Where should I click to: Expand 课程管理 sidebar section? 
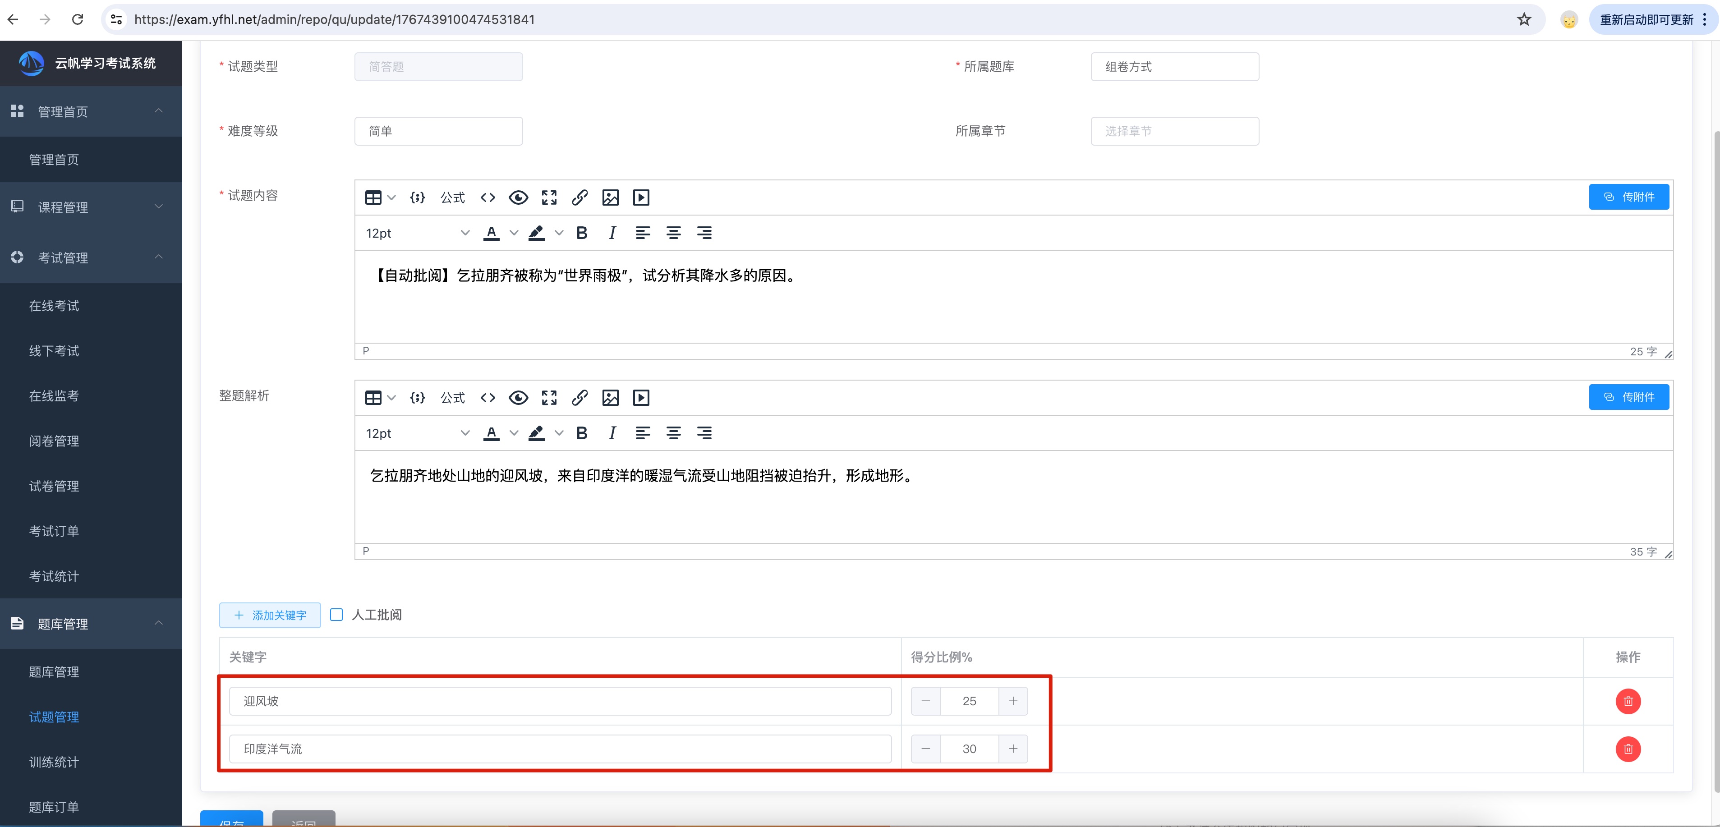(91, 207)
